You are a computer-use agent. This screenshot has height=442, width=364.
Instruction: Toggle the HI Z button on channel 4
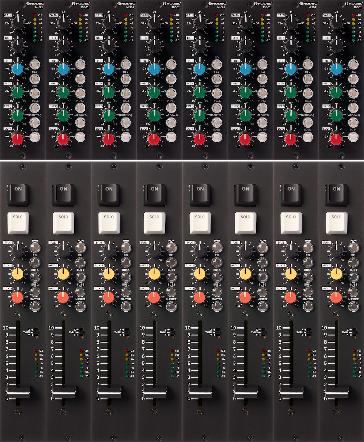point(171,79)
